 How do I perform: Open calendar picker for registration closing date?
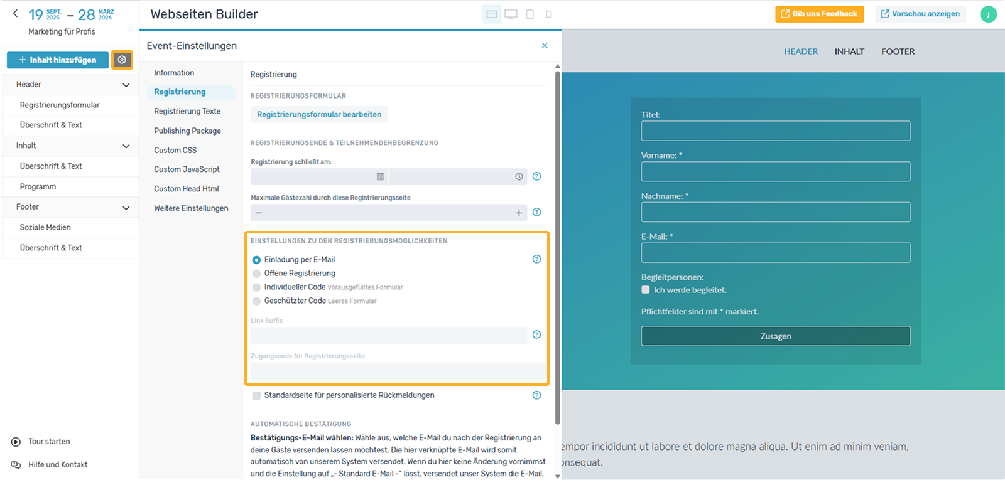[x=380, y=176]
